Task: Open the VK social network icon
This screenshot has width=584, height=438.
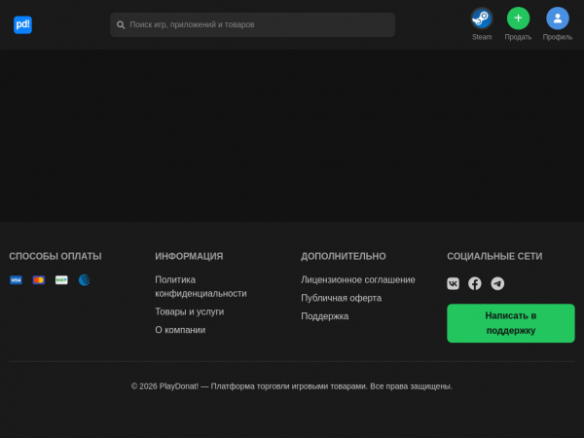Action: pyautogui.click(x=454, y=283)
